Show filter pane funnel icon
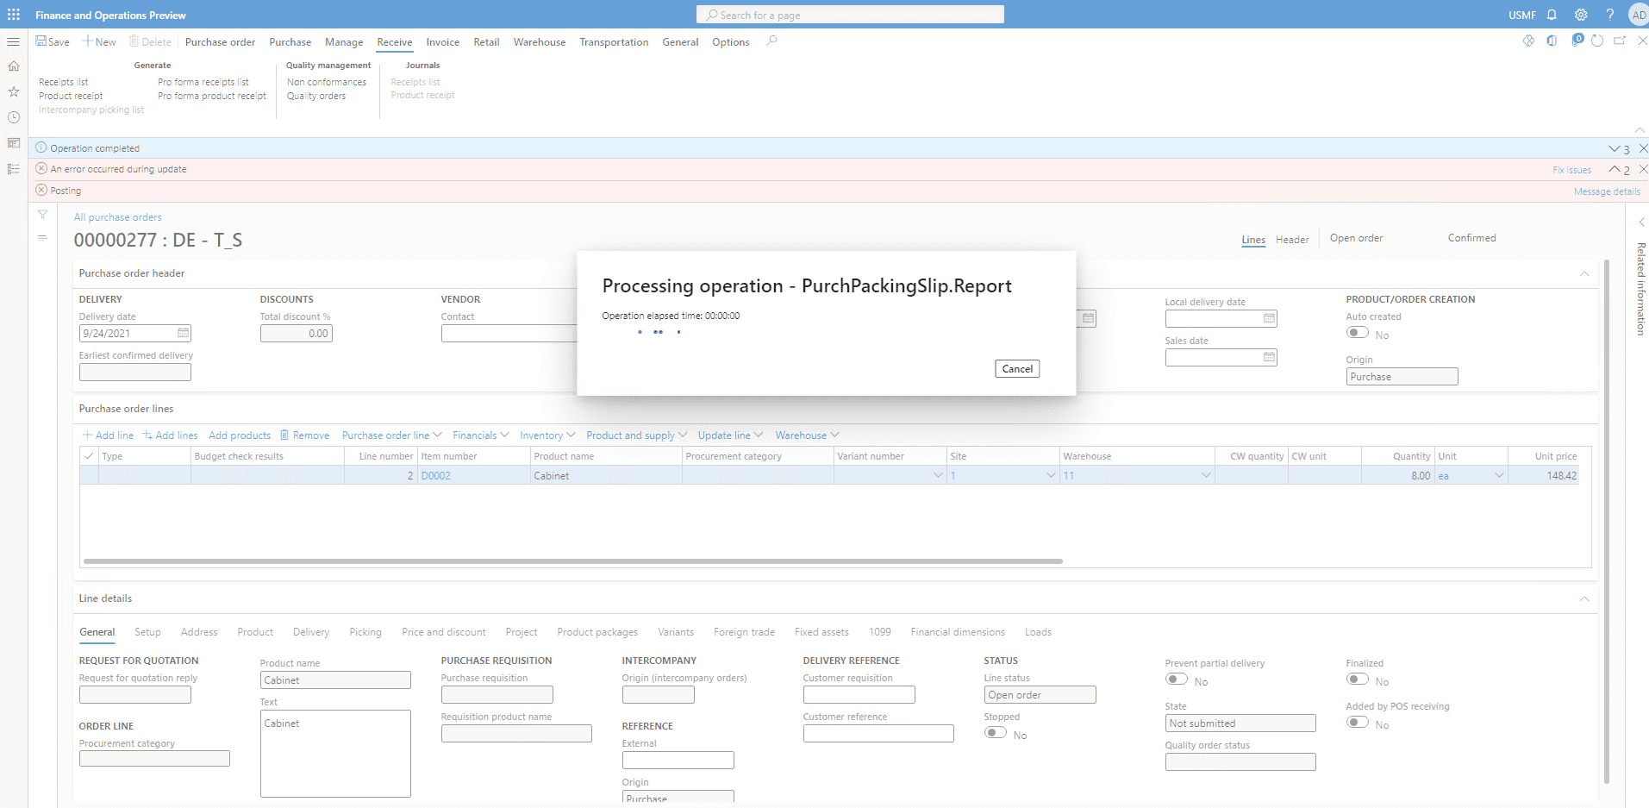This screenshot has height=808, width=1649. [42, 215]
